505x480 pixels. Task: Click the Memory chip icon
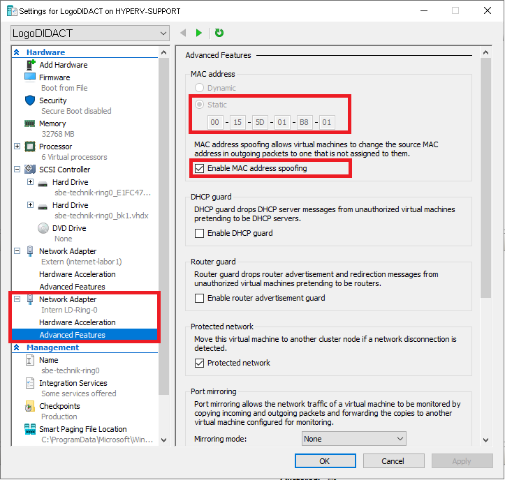tap(30, 123)
